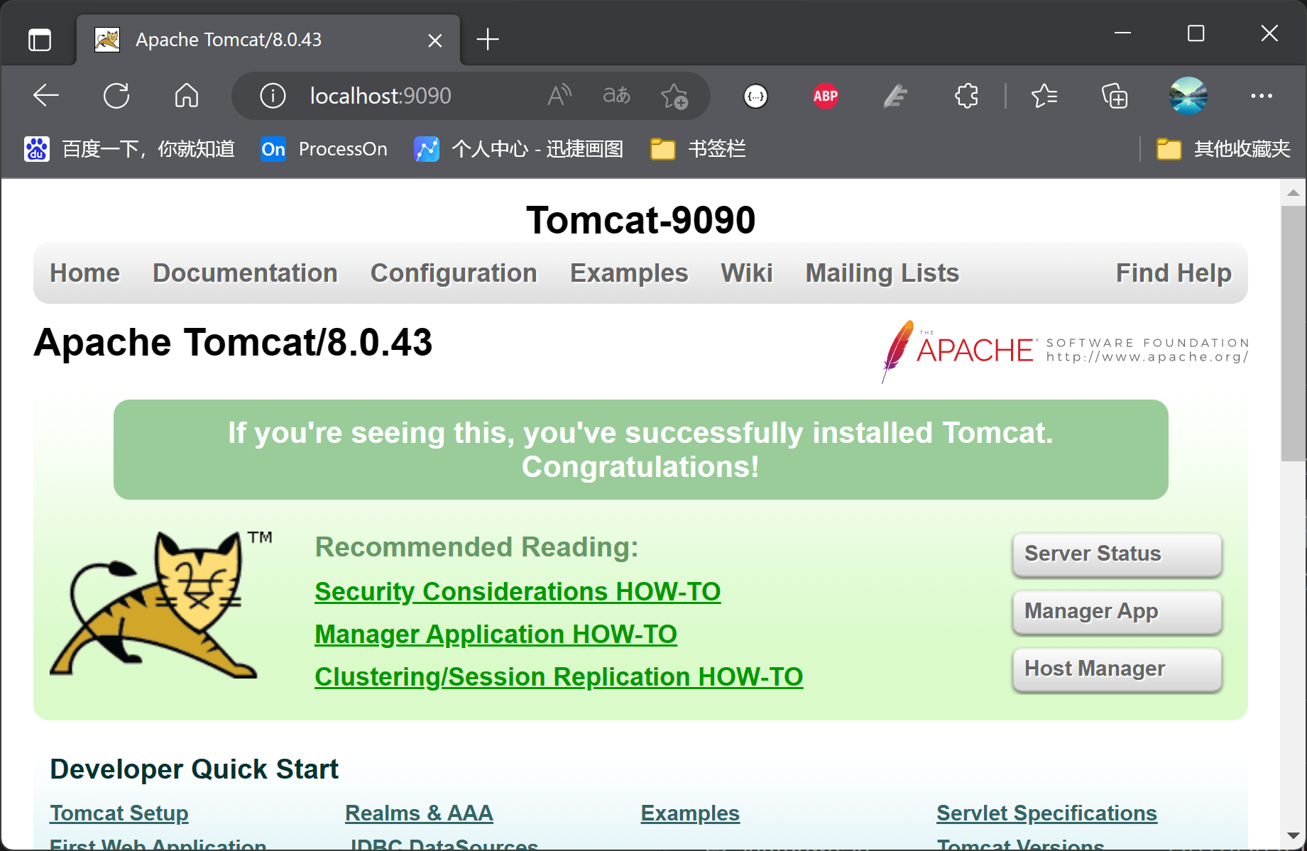
Task: Click the Server Status button
Action: pyautogui.click(x=1117, y=554)
